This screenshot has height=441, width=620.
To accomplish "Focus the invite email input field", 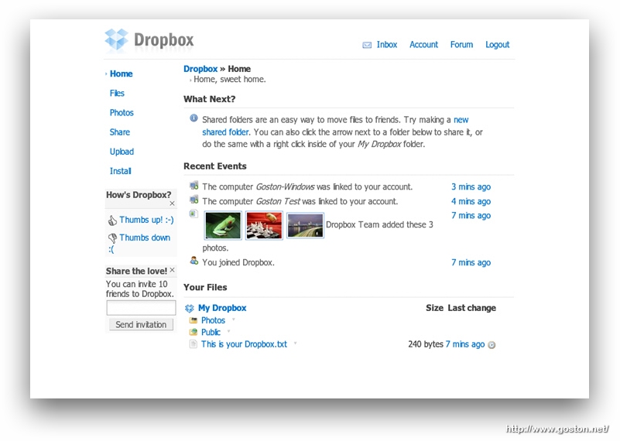I will click(x=141, y=308).
